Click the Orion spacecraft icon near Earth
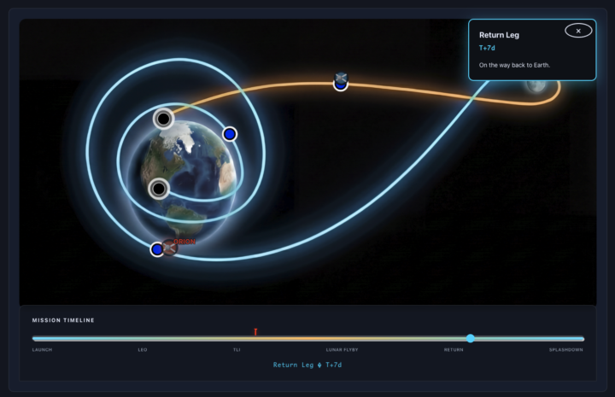Screen dimensions: 615x397 tap(169, 248)
